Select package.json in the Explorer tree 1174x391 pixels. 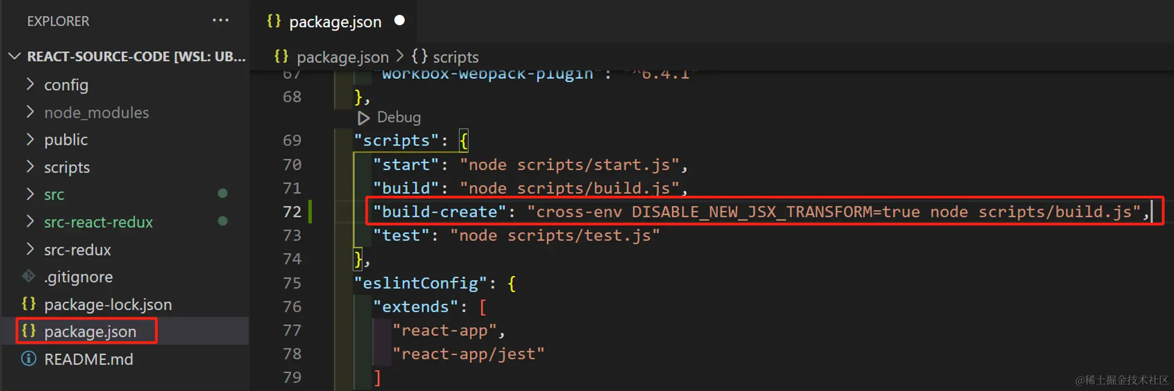90,331
